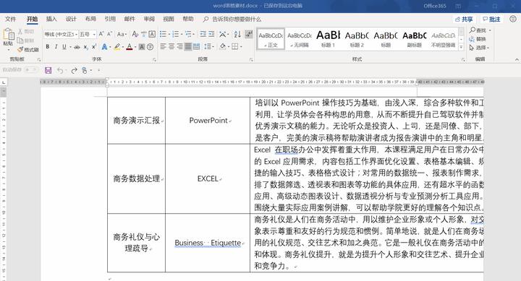Decrease paragraph indent
This screenshot has width=521, height=281.
[203, 34]
